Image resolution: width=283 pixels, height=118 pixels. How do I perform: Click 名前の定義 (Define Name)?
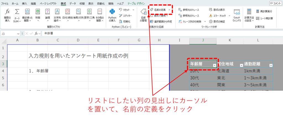coord(160,10)
